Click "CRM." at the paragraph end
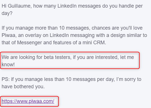The height and width of the screenshot is (108, 151). pyautogui.click(x=100, y=43)
